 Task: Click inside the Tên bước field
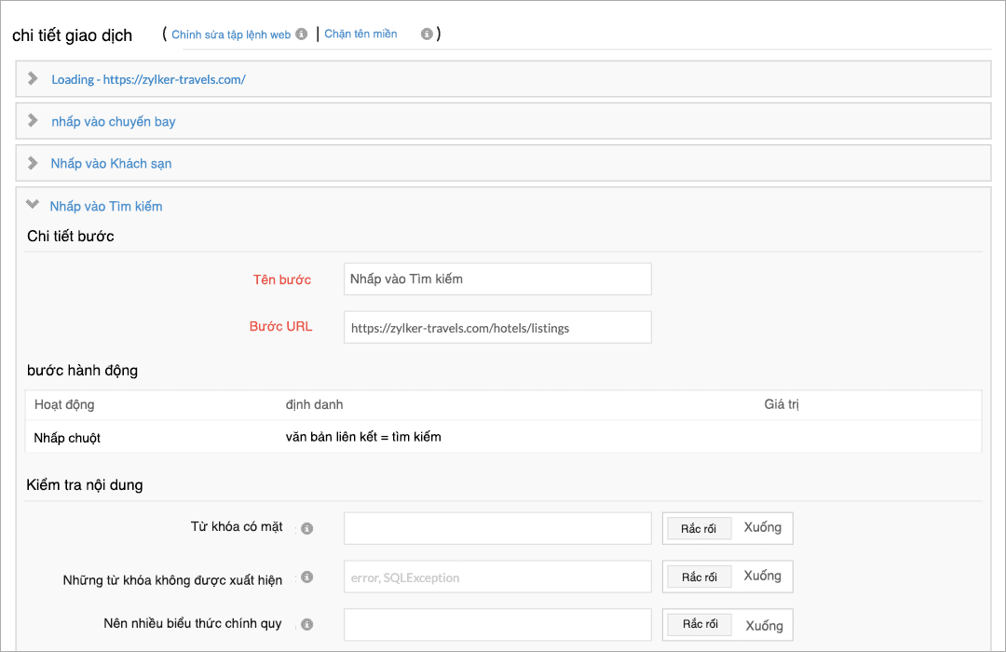click(x=496, y=278)
